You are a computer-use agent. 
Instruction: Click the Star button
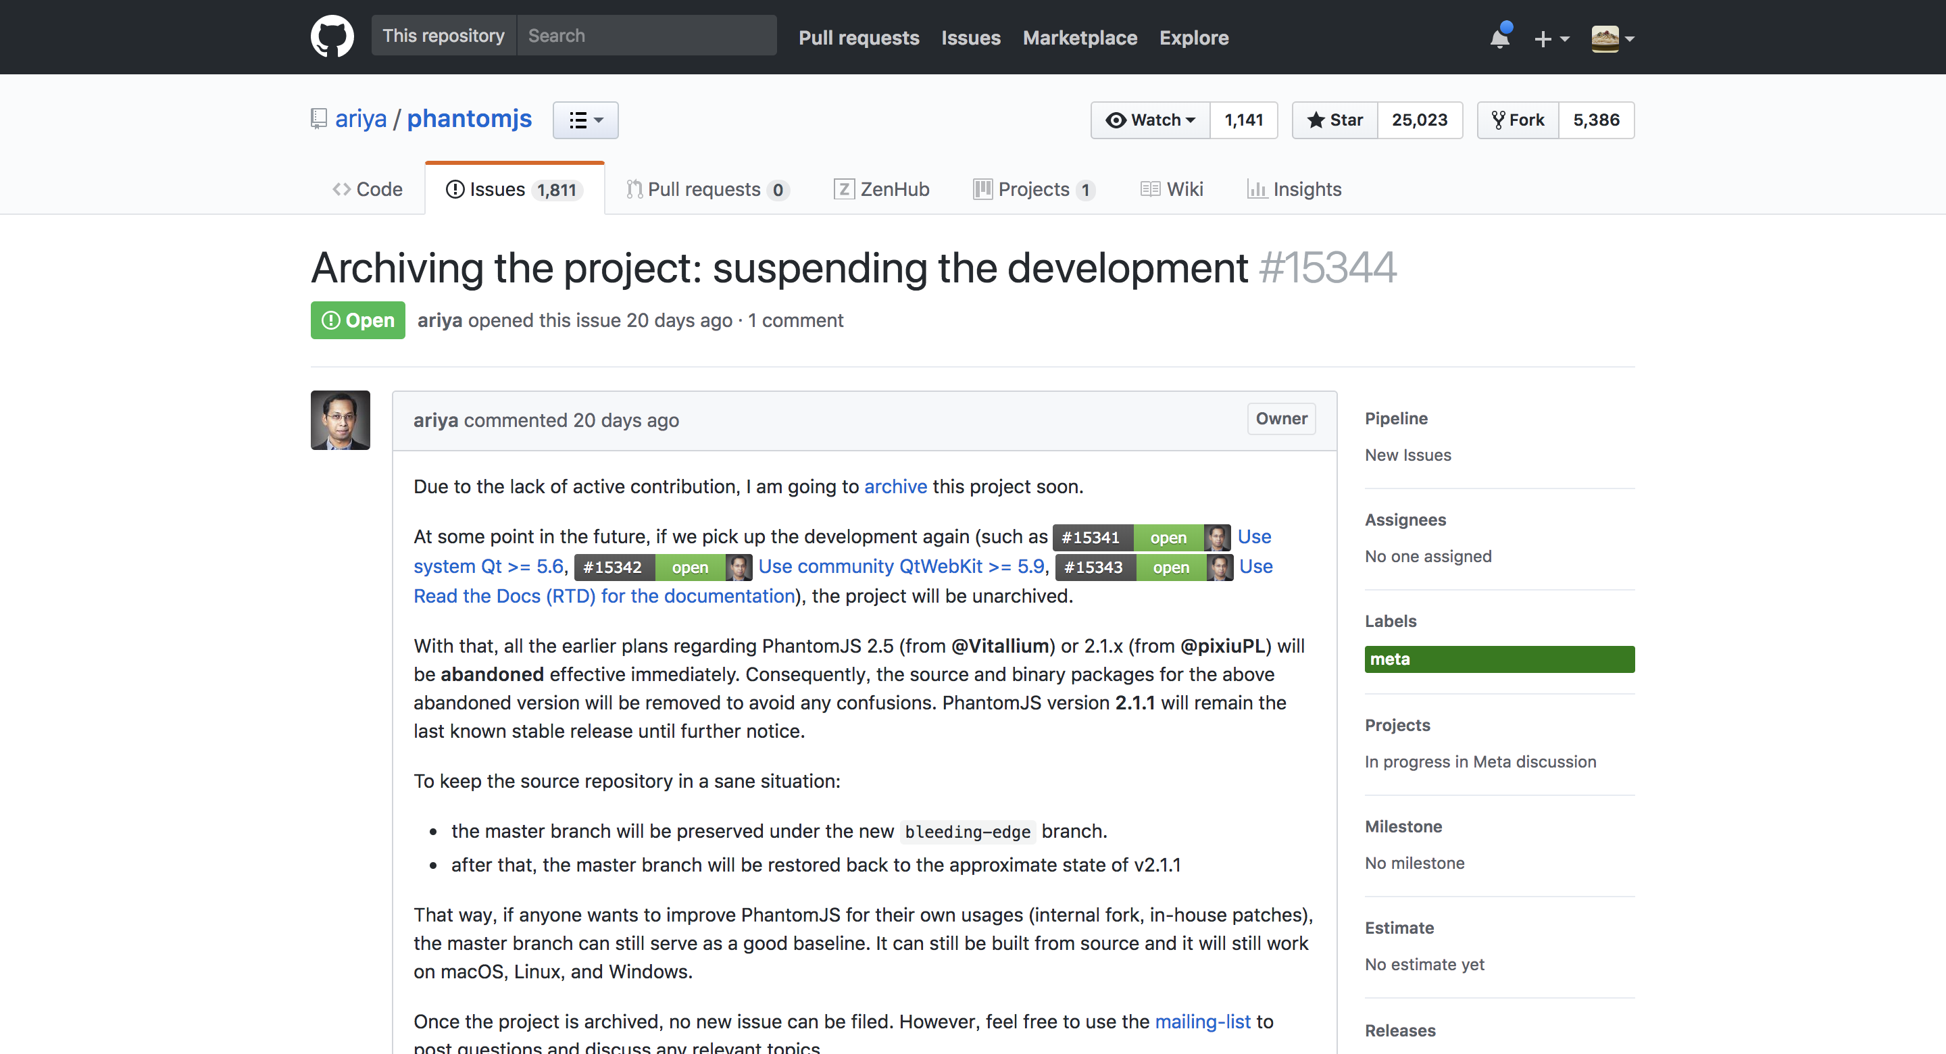pyautogui.click(x=1335, y=120)
